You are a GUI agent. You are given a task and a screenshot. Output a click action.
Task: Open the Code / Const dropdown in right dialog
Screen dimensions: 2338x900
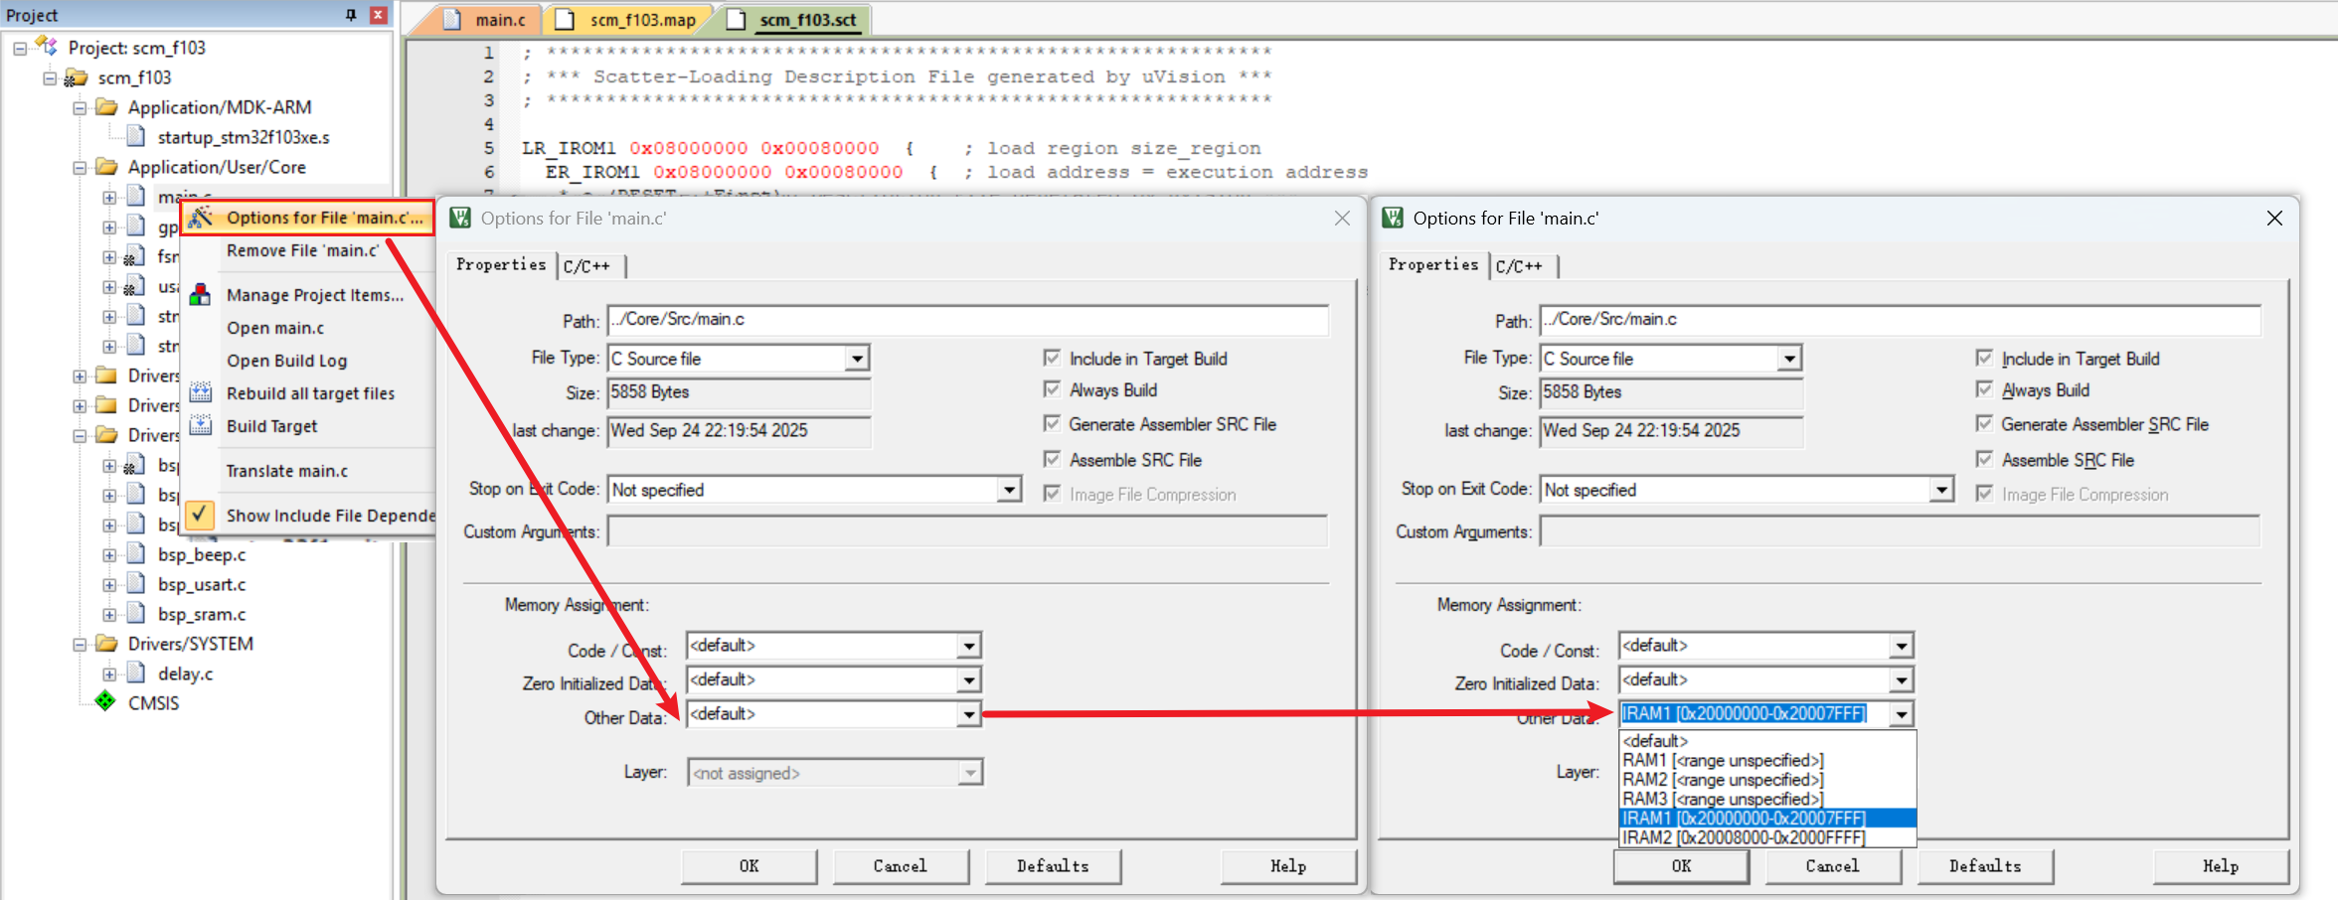[1901, 647]
